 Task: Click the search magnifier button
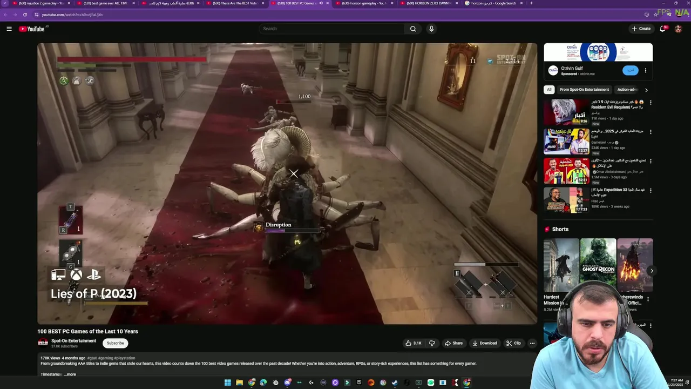413,29
